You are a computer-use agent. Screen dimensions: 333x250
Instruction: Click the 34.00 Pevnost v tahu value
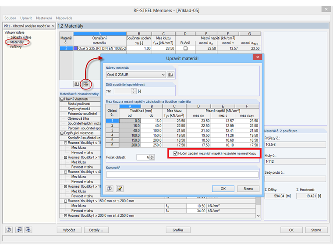pos(196,211)
